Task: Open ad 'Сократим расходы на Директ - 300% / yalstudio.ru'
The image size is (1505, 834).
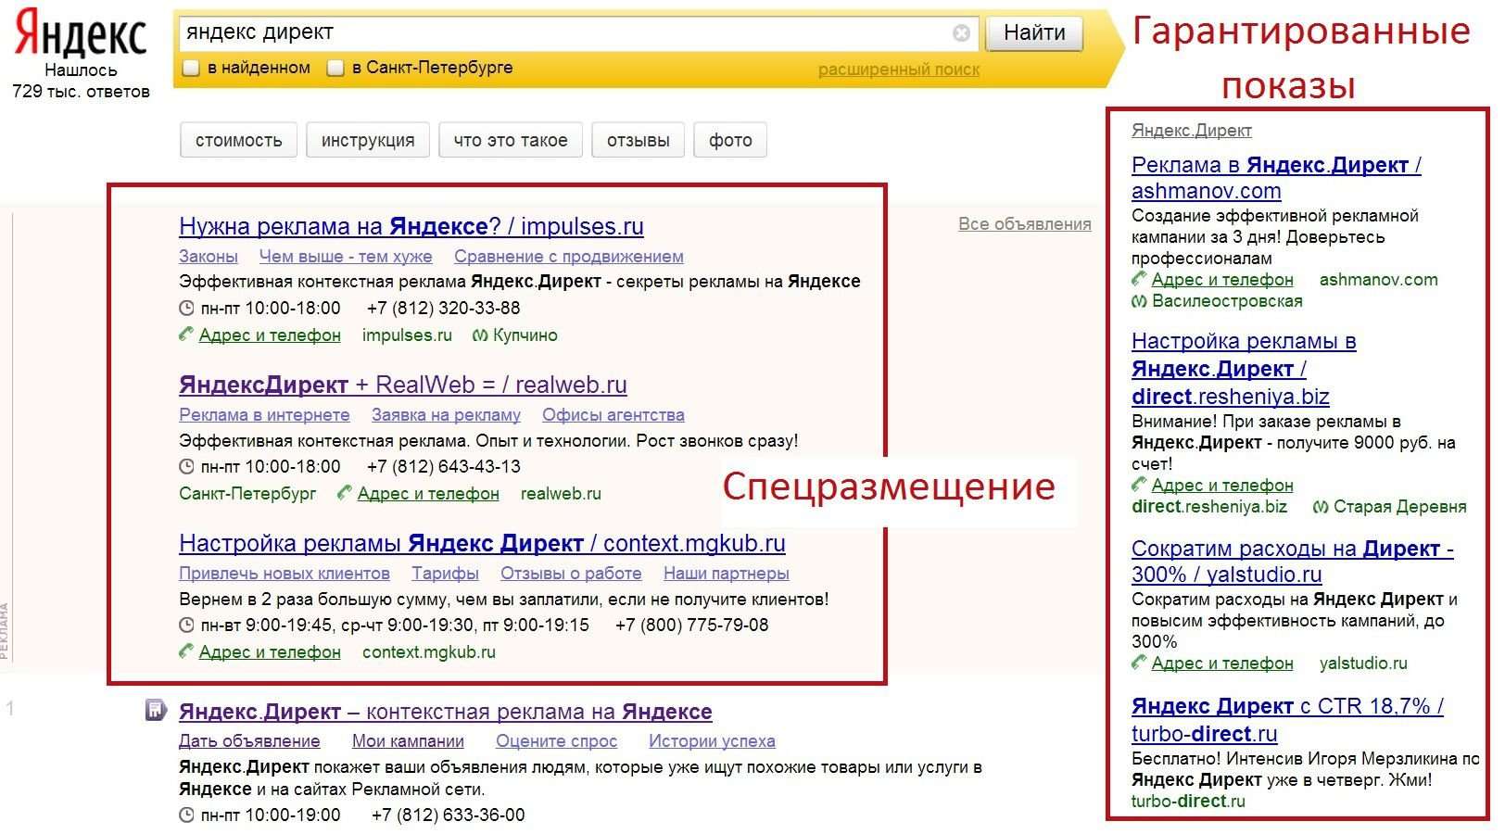Action: pos(1293,561)
